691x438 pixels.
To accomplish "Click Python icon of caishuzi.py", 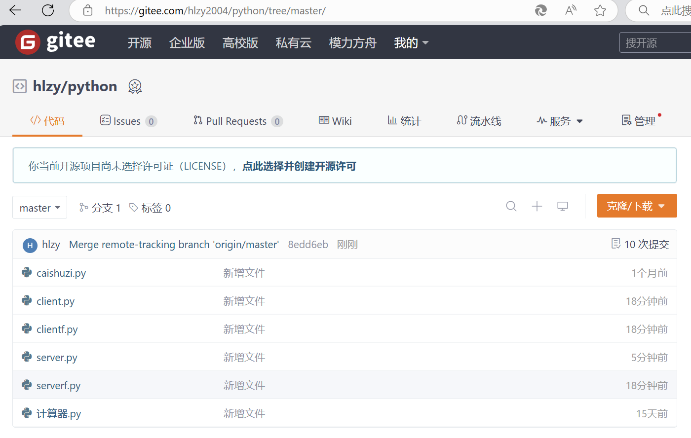I will 27,272.
